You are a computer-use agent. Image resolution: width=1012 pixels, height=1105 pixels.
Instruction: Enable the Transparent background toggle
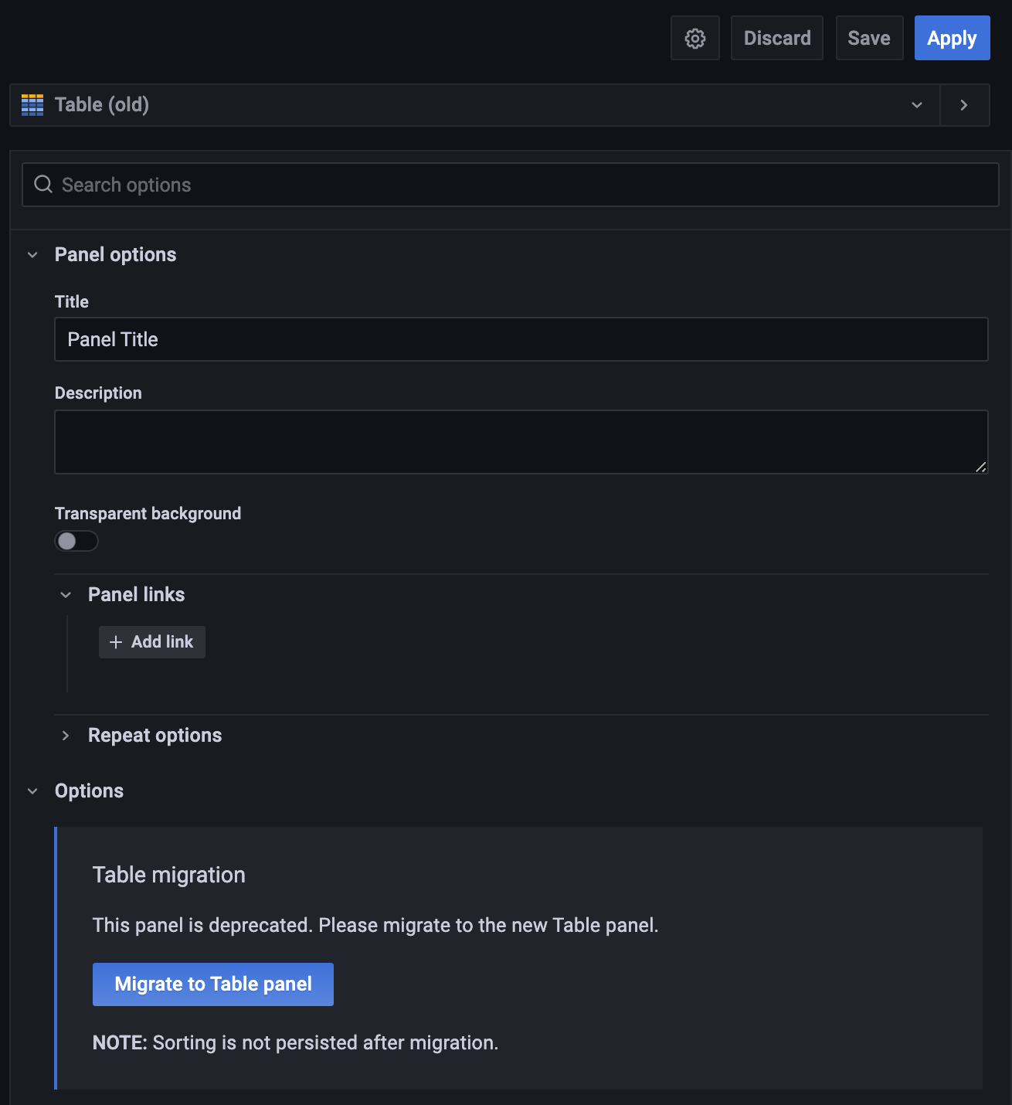pyautogui.click(x=76, y=541)
